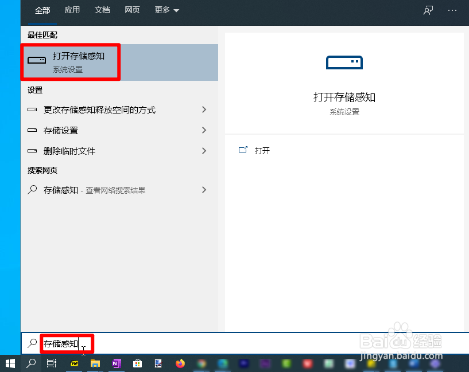Select 删除临时文件 setting
Viewport: 469px width, 372px height.
tap(68, 151)
